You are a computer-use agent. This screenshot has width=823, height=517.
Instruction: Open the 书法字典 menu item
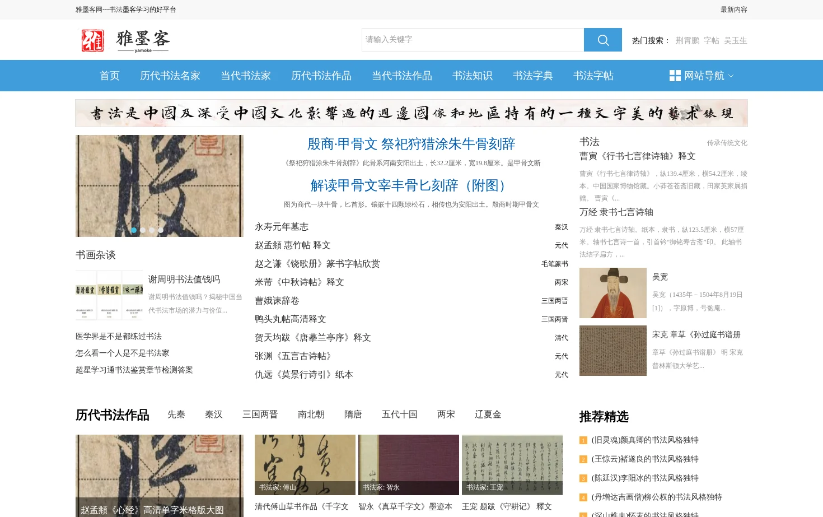tap(533, 76)
